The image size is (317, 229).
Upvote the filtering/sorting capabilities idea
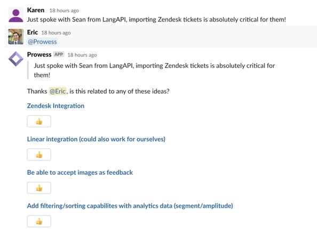[x=39, y=221]
